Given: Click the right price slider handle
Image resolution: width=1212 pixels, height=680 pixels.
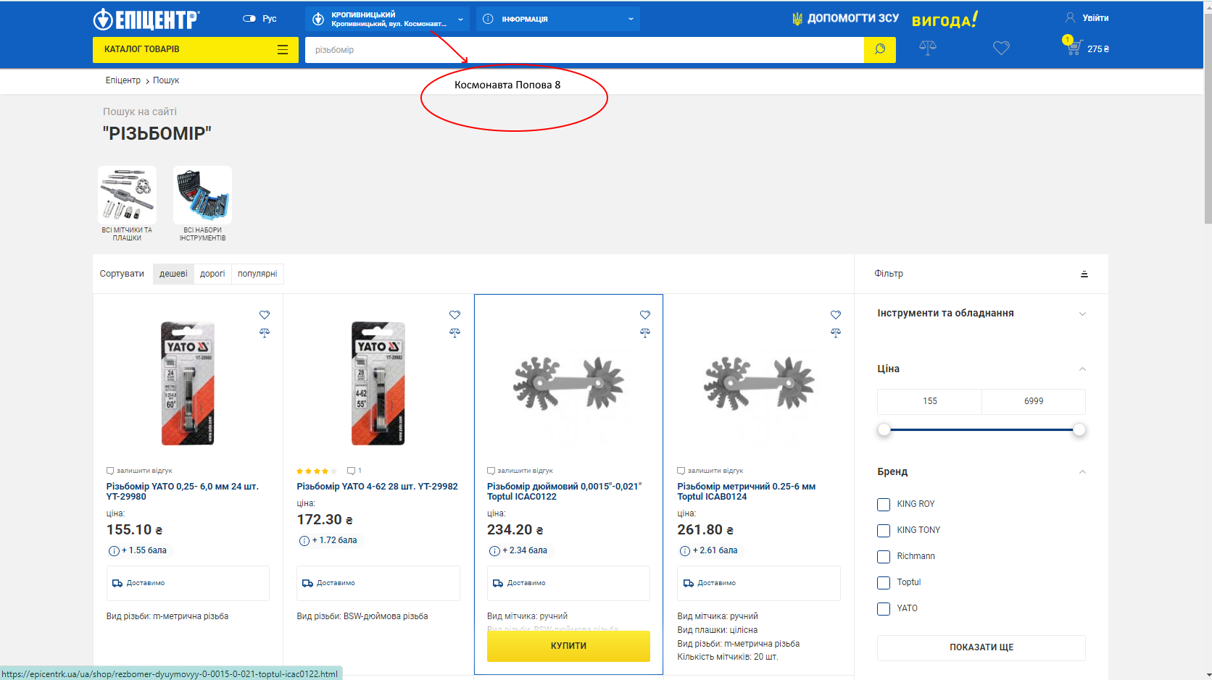Looking at the screenshot, I should (1079, 430).
